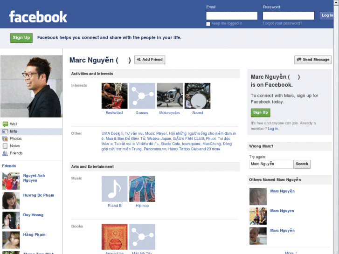339x254 pixels.
Task: Open the Basketball text link
Action: (x=114, y=113)
